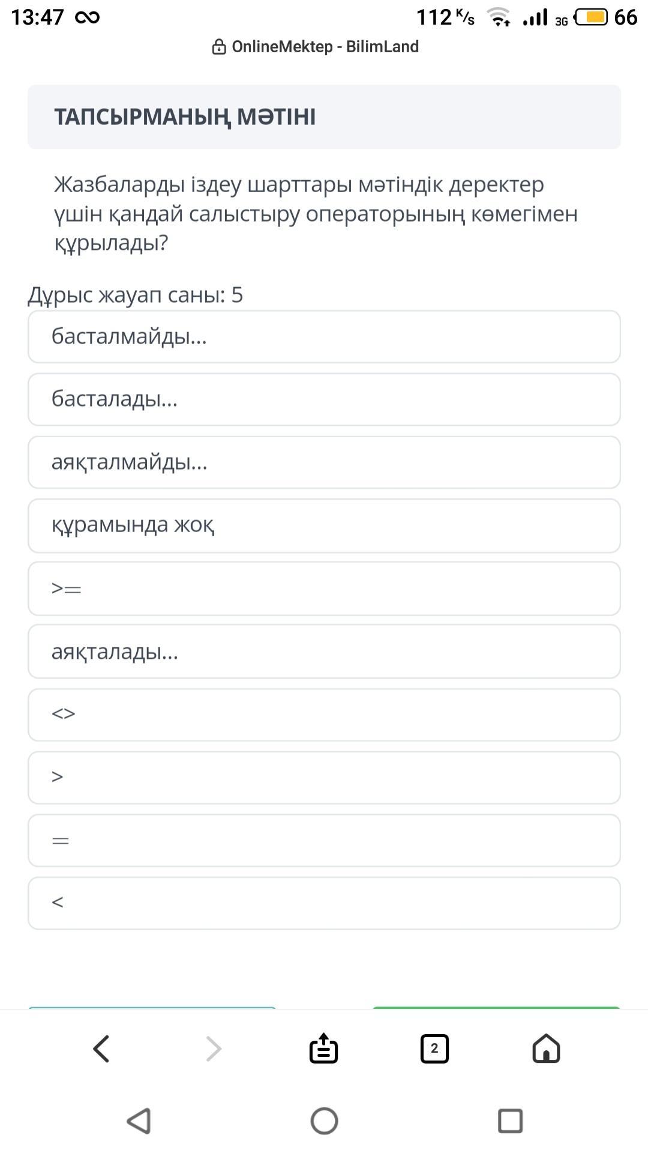Pick the "<>" operator answer
Viewport: 648px width, 1153px height.
(324, 715)
